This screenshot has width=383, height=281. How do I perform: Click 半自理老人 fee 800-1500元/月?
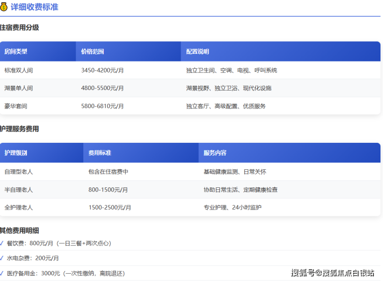[108, 190]
